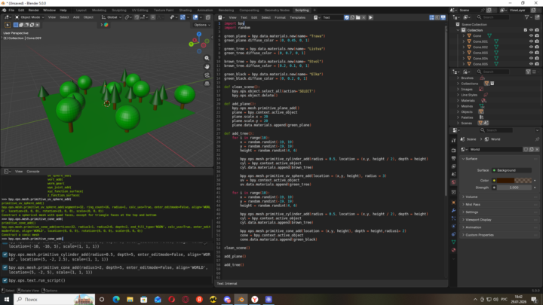Click the pan hand icon in viewport
Screen dimensions: 543x305
pyautogui.click(x=207, y=66)
